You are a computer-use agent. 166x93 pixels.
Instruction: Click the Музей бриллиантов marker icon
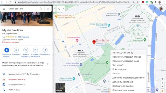coord(109,25)
